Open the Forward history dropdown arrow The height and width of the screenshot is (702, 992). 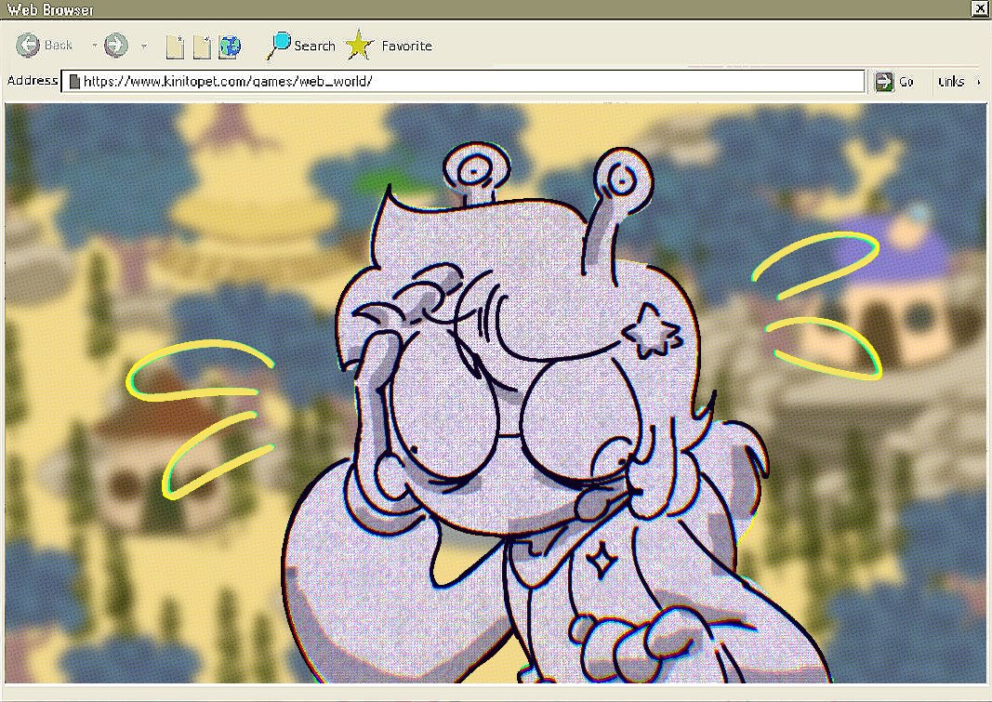pos(144,46)
